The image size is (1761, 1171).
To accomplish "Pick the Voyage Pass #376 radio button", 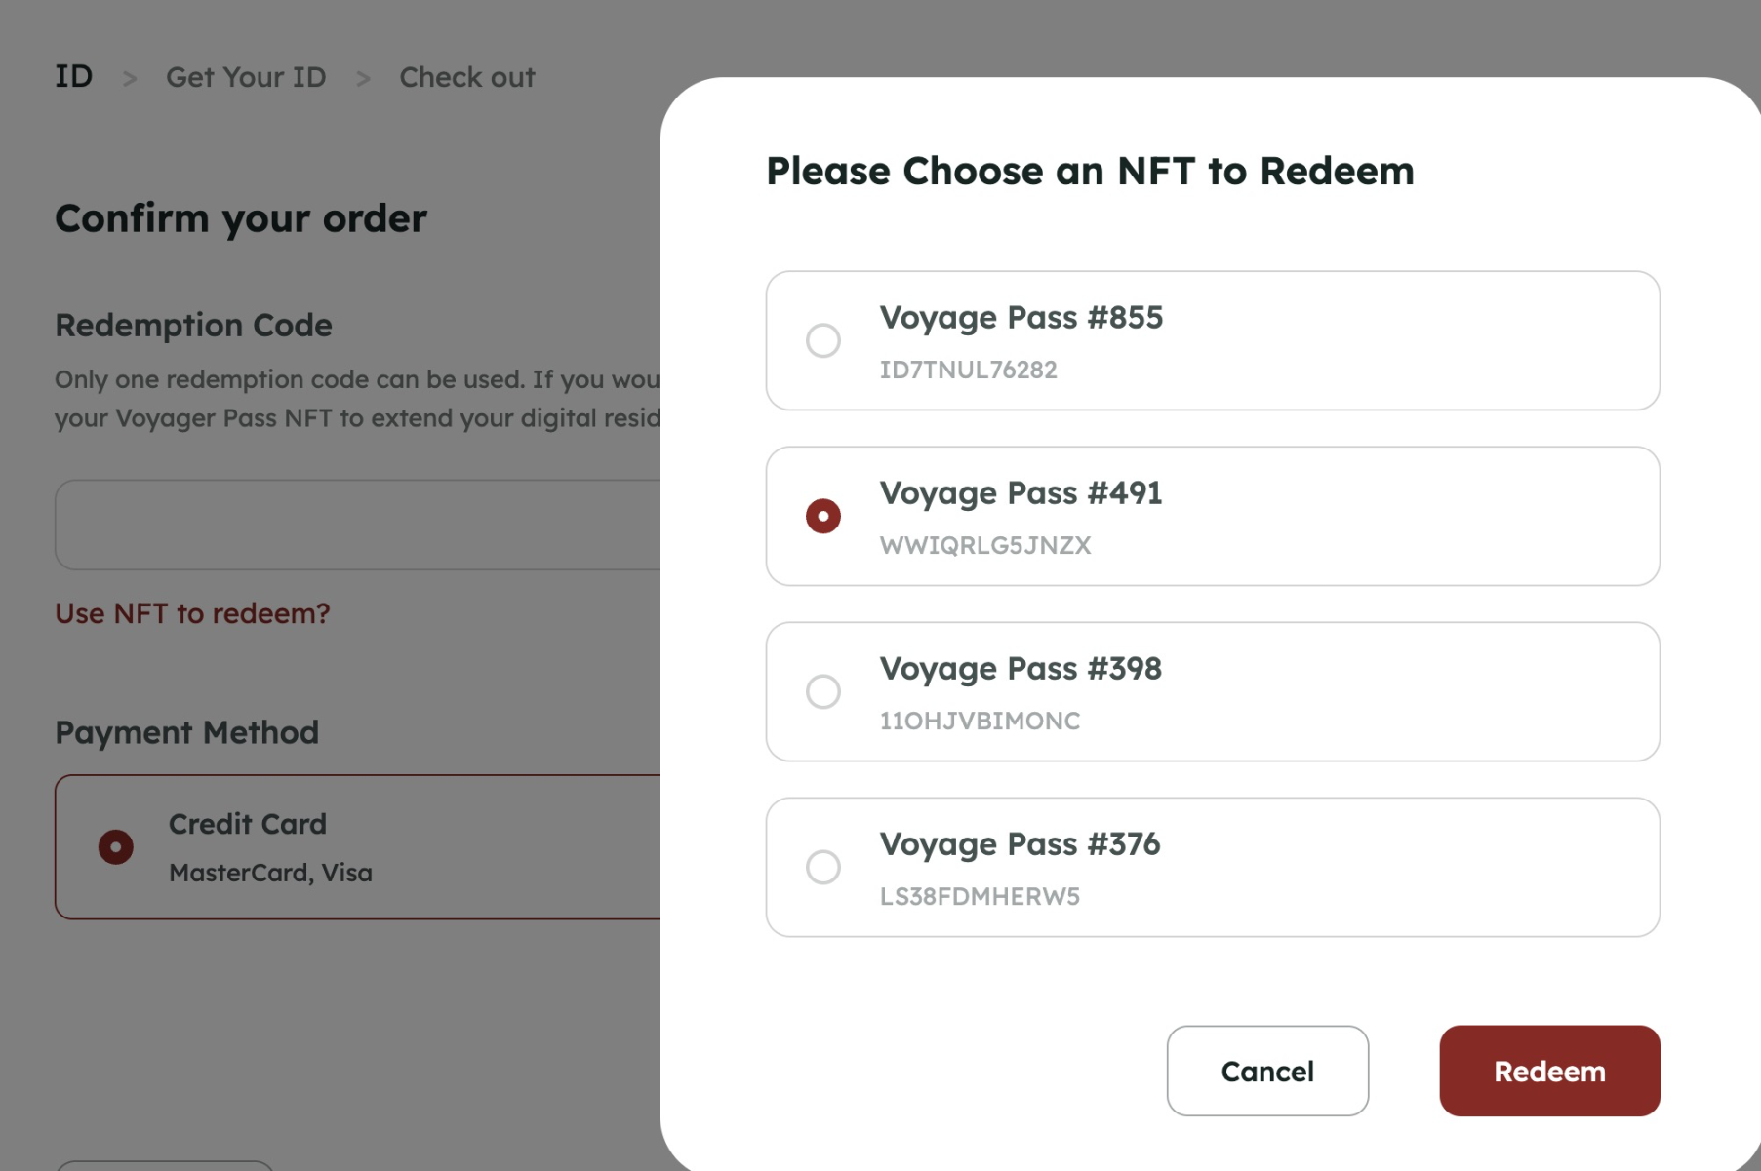I will click(x=822, y=867).
